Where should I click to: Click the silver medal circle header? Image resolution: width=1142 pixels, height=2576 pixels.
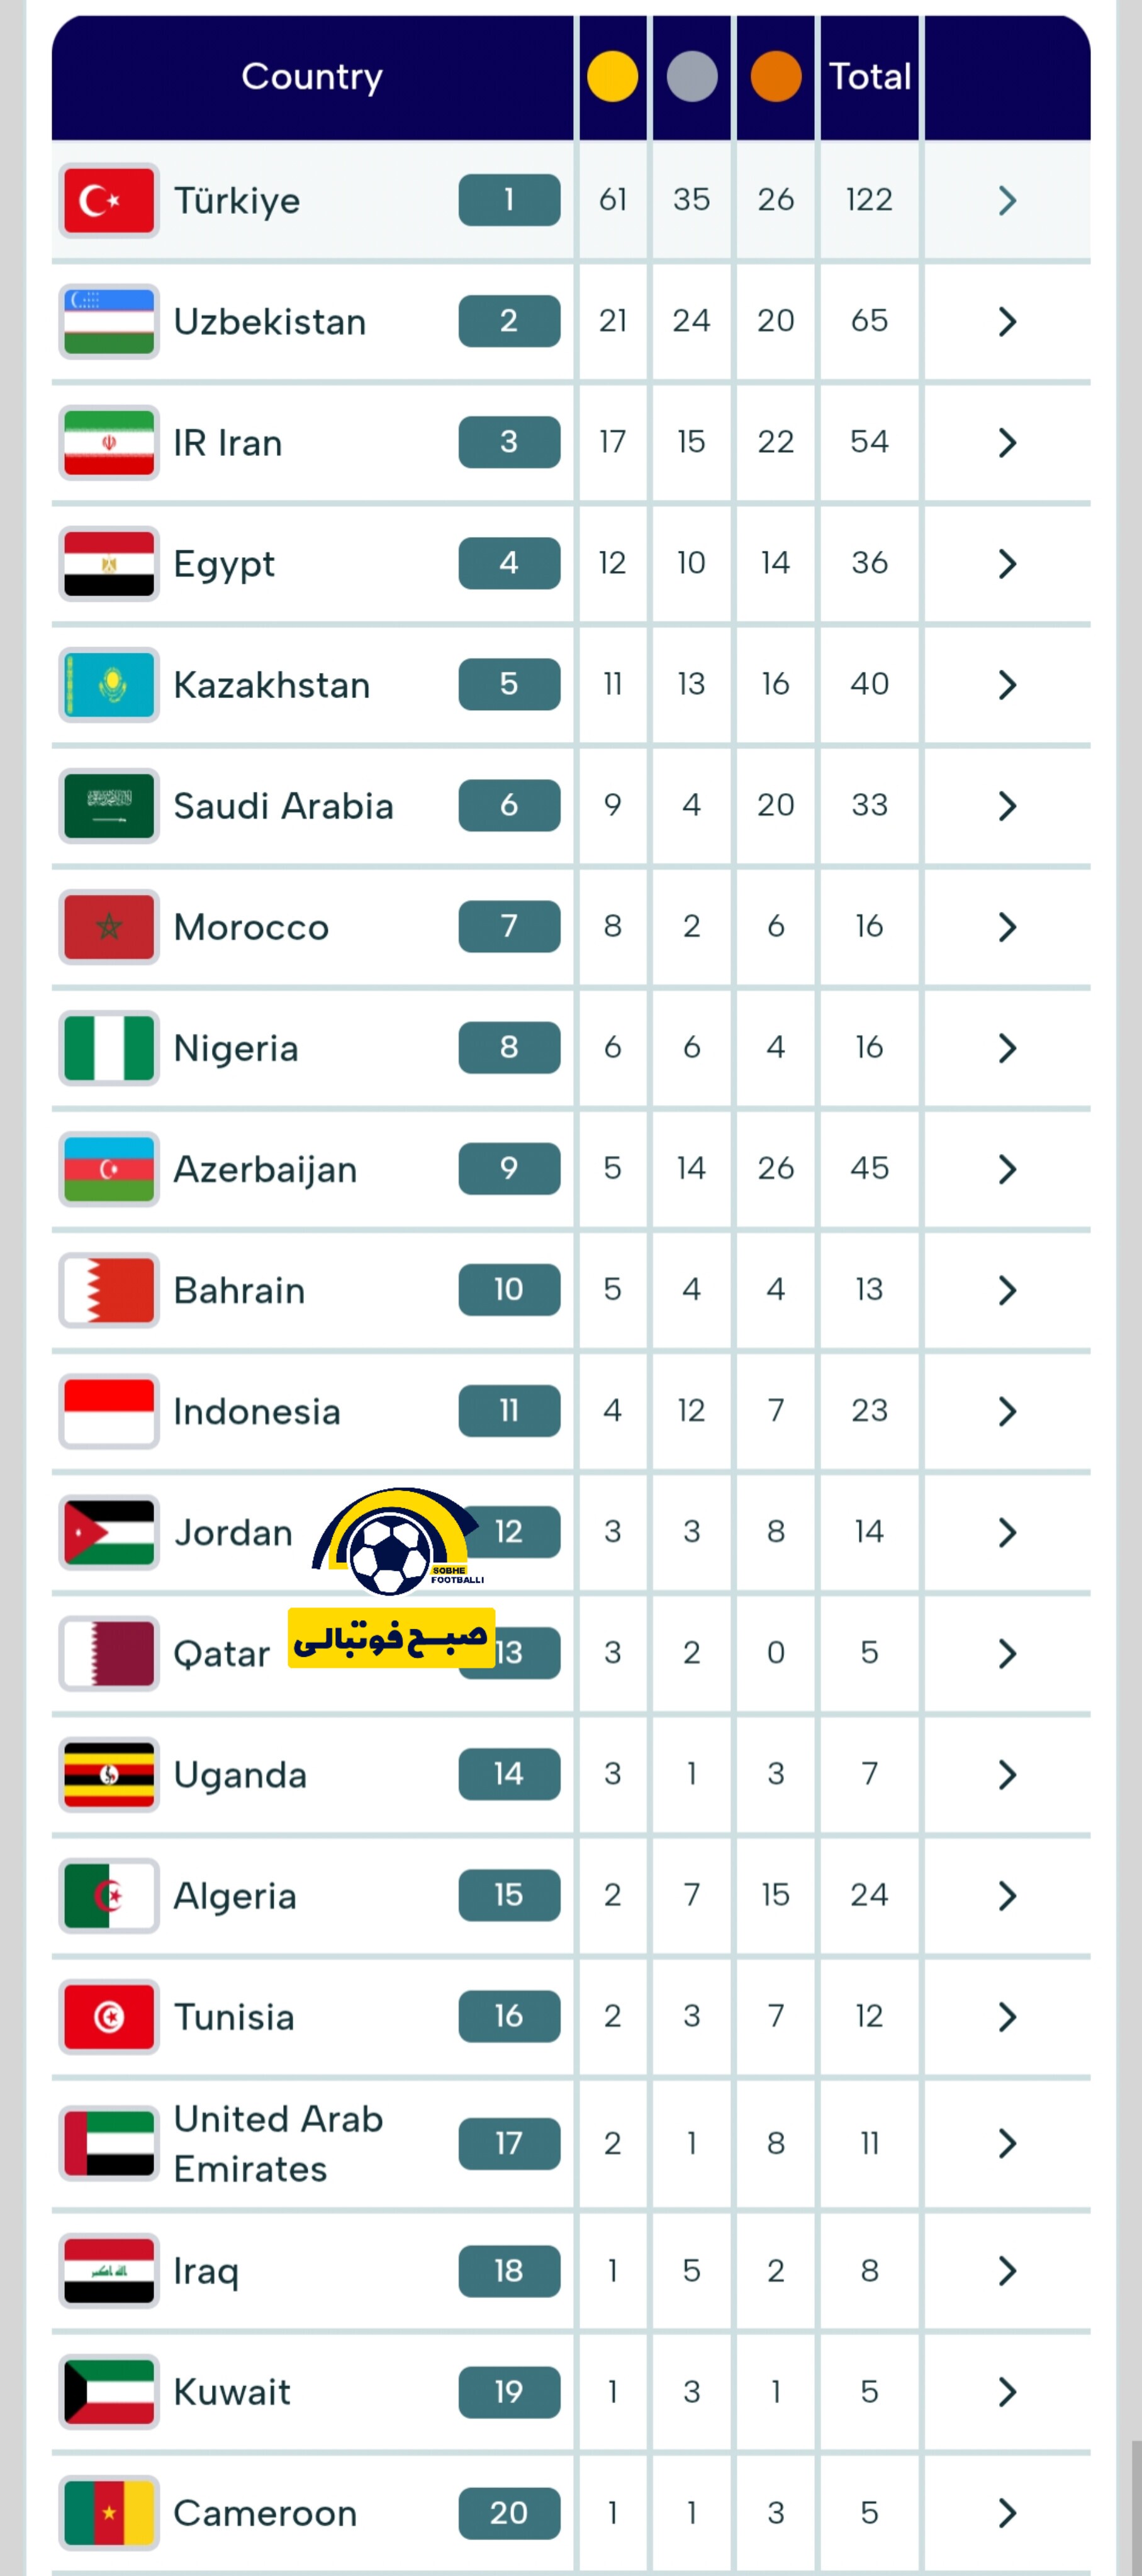691,76
